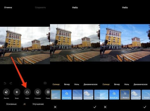The height and width of the screenshot is (111, 150).
Task: Open the Небо sky tool
Action: pyautogui.click(x=27, y=92)
